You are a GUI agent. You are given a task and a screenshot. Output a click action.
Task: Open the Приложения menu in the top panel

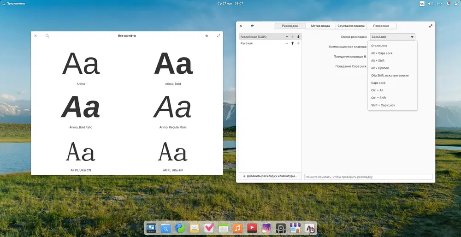click(13, 3)
